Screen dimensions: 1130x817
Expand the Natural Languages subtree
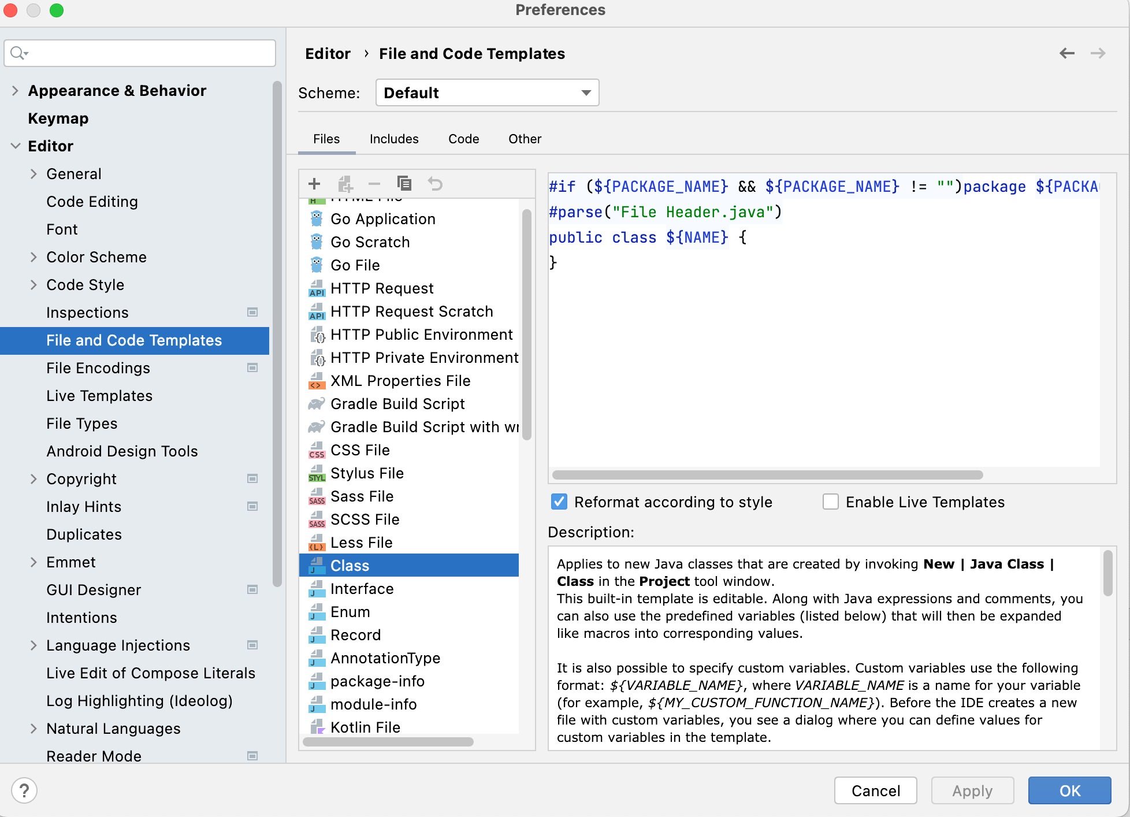34,729
